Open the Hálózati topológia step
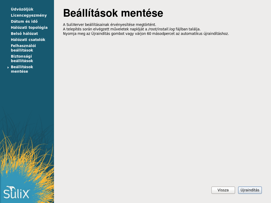The width and height of the screenshot is (271, 203). (29, 27)
